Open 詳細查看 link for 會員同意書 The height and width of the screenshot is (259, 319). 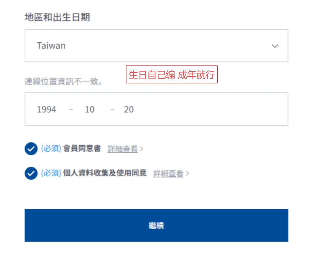point(123,149)
